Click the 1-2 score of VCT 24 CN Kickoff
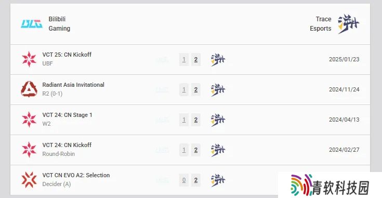 190,150
